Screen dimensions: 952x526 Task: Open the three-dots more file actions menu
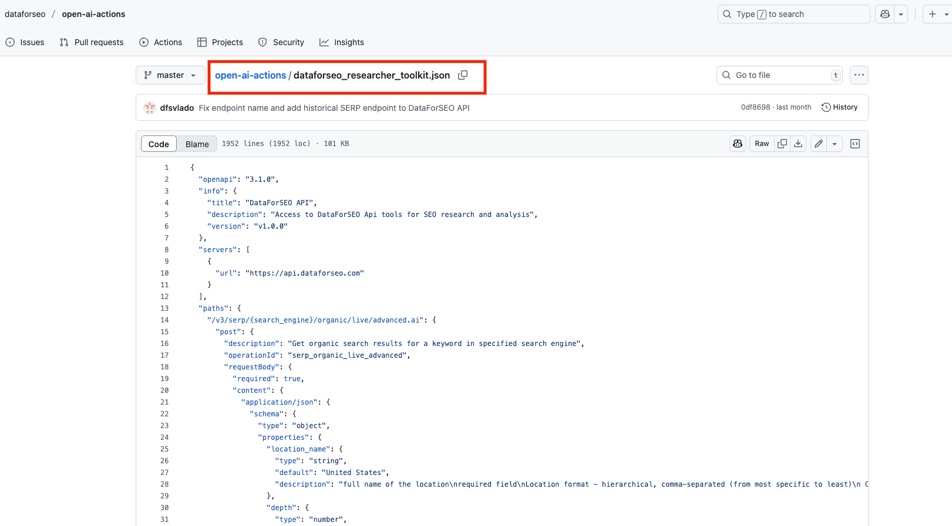click(859, 75)
